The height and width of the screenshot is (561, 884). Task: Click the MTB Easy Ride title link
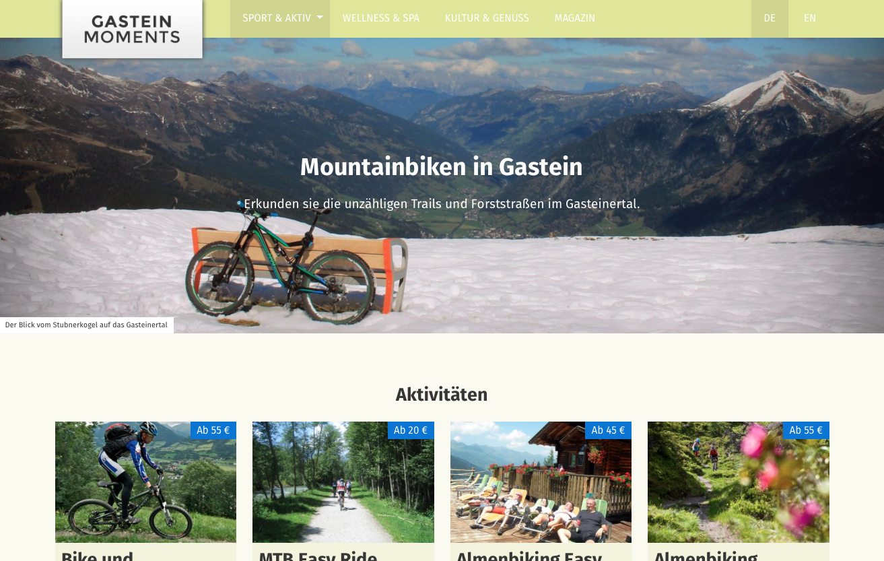point(318,556)
